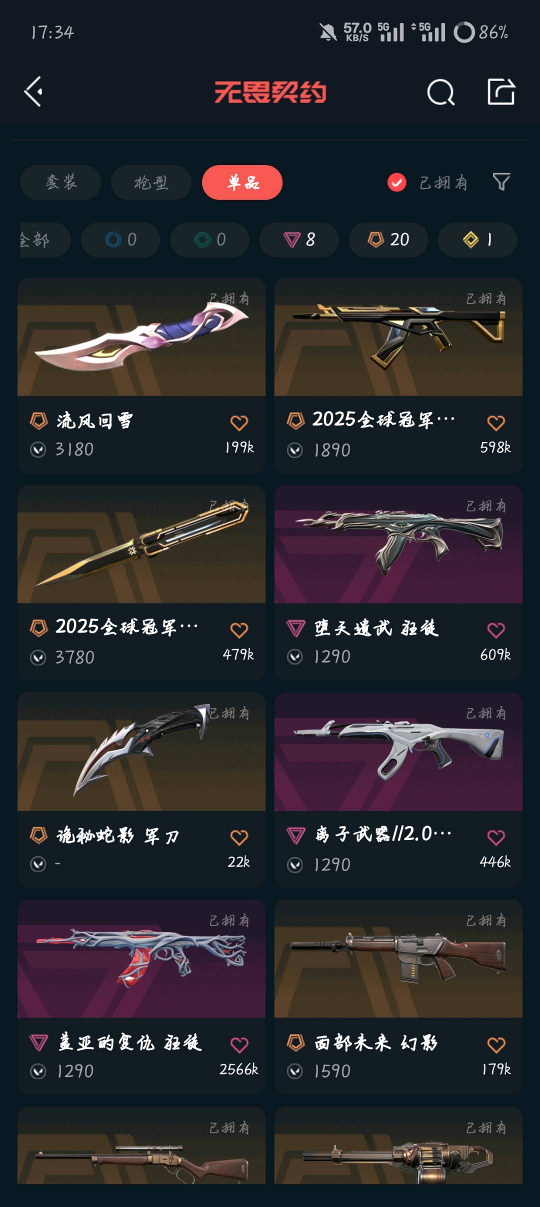
Task: Filter by purple tier showing 8
Action: click(x=299, y=240)
